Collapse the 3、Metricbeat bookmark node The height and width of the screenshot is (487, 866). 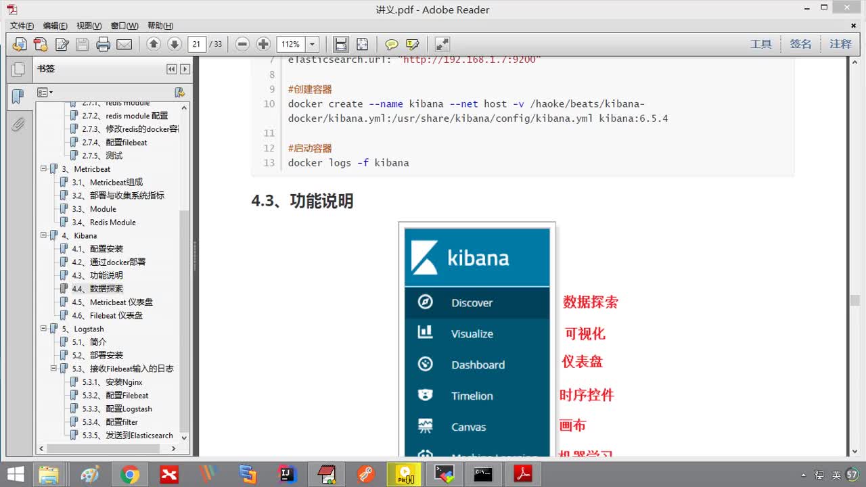tap(43, 168)
